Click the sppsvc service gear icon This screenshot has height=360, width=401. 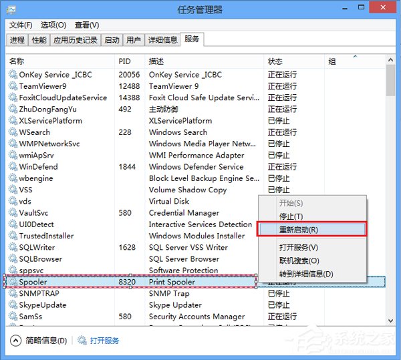point(13,270)
